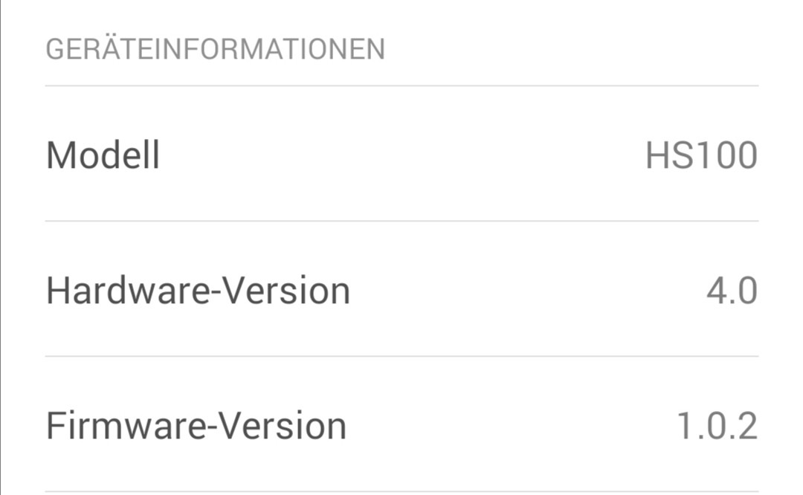The image size is (803, 495).
Task: Click the divider line below Firmware-Version
Action: [x=401, y=491]
